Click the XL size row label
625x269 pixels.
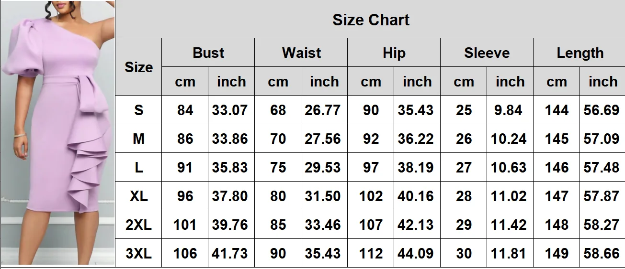click(138, 196)
